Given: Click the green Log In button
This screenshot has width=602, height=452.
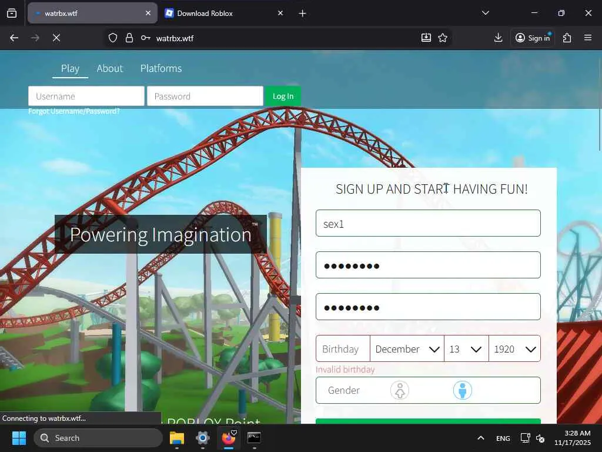Looking at the screenshot, I should click(x=283, y=96).
